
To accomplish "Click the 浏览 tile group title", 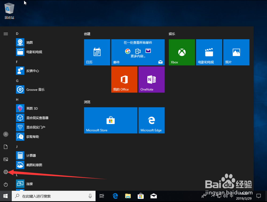I will 87,102.
